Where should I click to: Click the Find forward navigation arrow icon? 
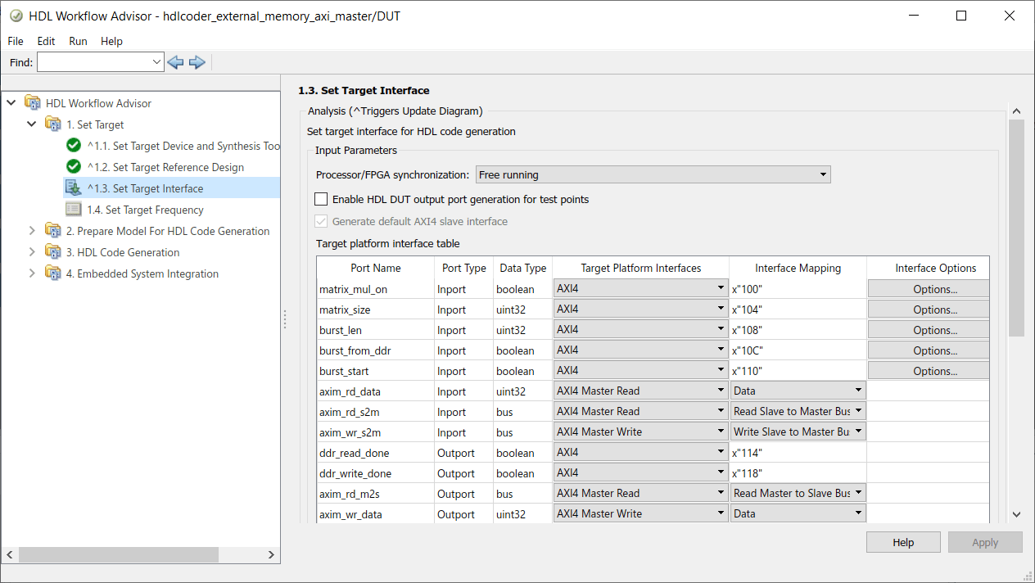(x=197, y=61)
